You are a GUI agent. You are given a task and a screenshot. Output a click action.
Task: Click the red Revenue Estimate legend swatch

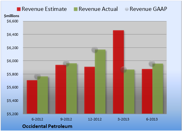tap(19, 9)
